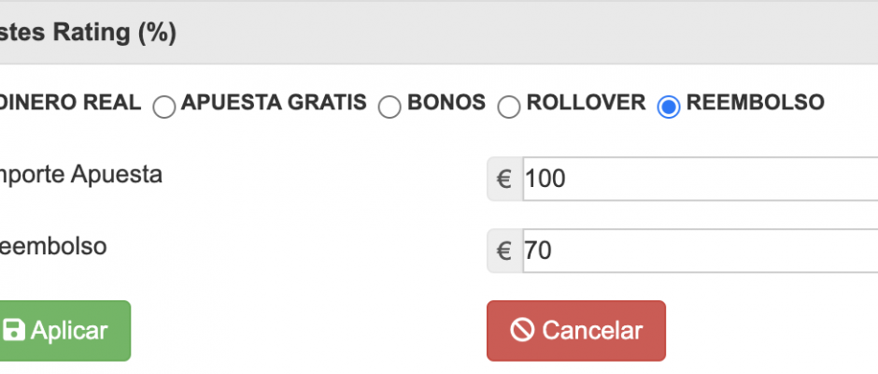Image resolution: width=878 pixels, height=374 pixels.
Task: Click the BONOS label text
Action: (x=446, y=103)
